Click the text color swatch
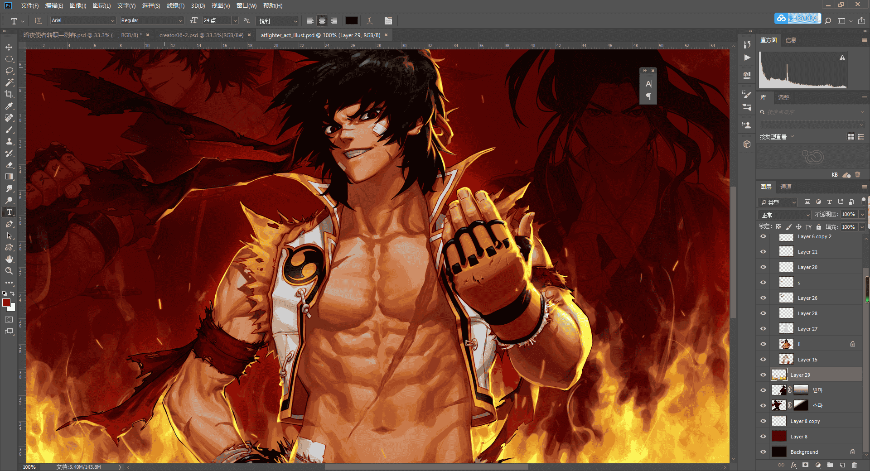Viewport: 870px width, 471px height. click(352, 21)
